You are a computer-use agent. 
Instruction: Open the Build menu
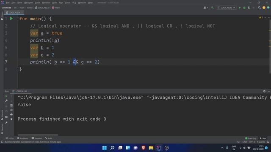(55, 3)
